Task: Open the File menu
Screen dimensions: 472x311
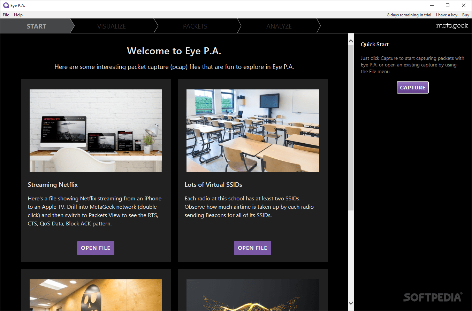Action: [x=6, y=15]
